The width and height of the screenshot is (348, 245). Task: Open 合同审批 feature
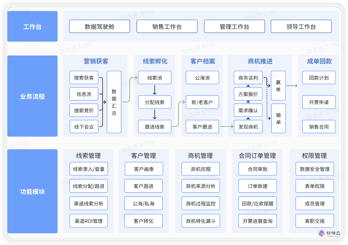click(x=258, y=169)
